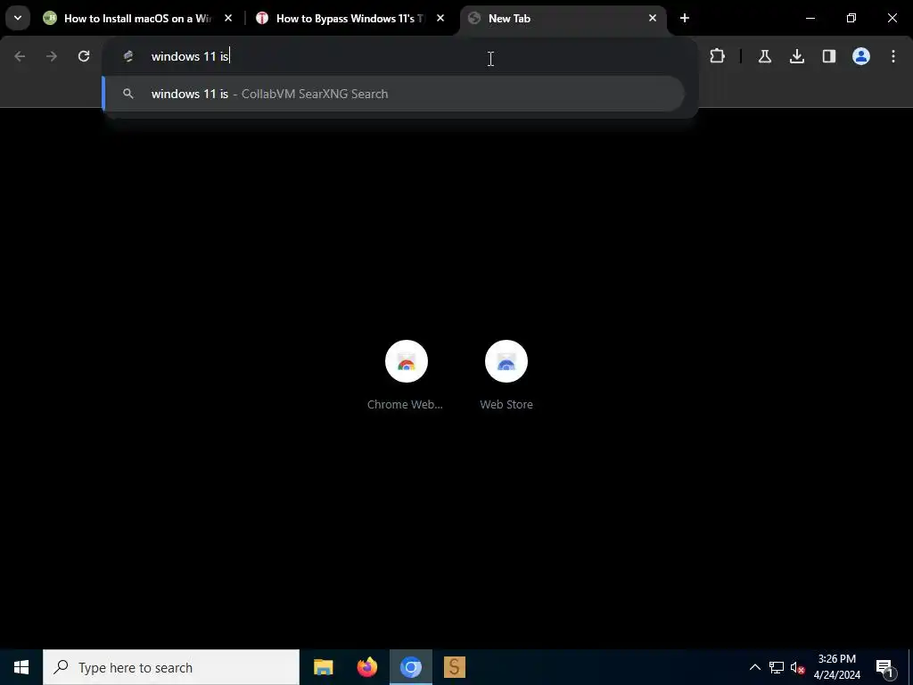913x685 pixels.
Task: Launch File Explorer from the taskbar
Action: tap(323, 667)
